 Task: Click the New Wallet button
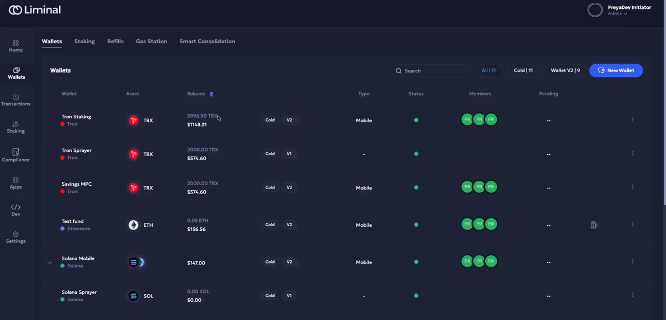point(615,71)
